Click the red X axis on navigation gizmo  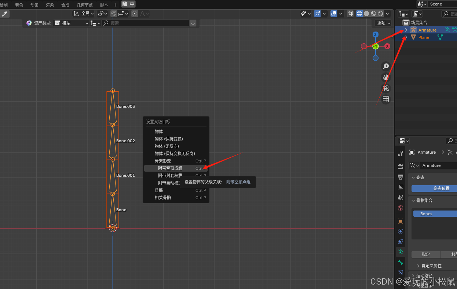387,46
